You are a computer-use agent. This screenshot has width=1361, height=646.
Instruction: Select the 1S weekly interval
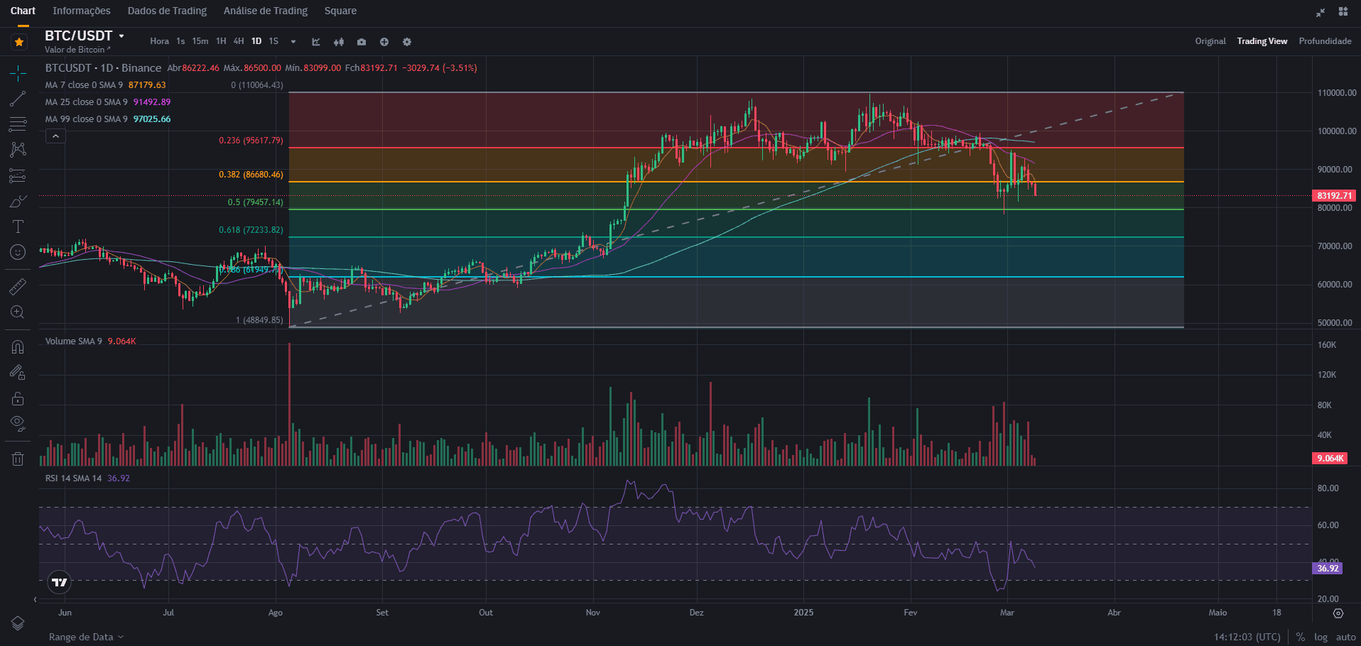[273, 41]
